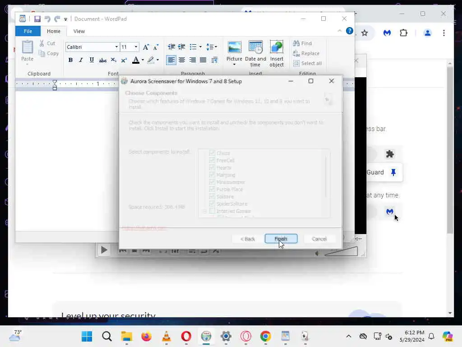Click Replace in the Editing group

(x=306, y=53)
